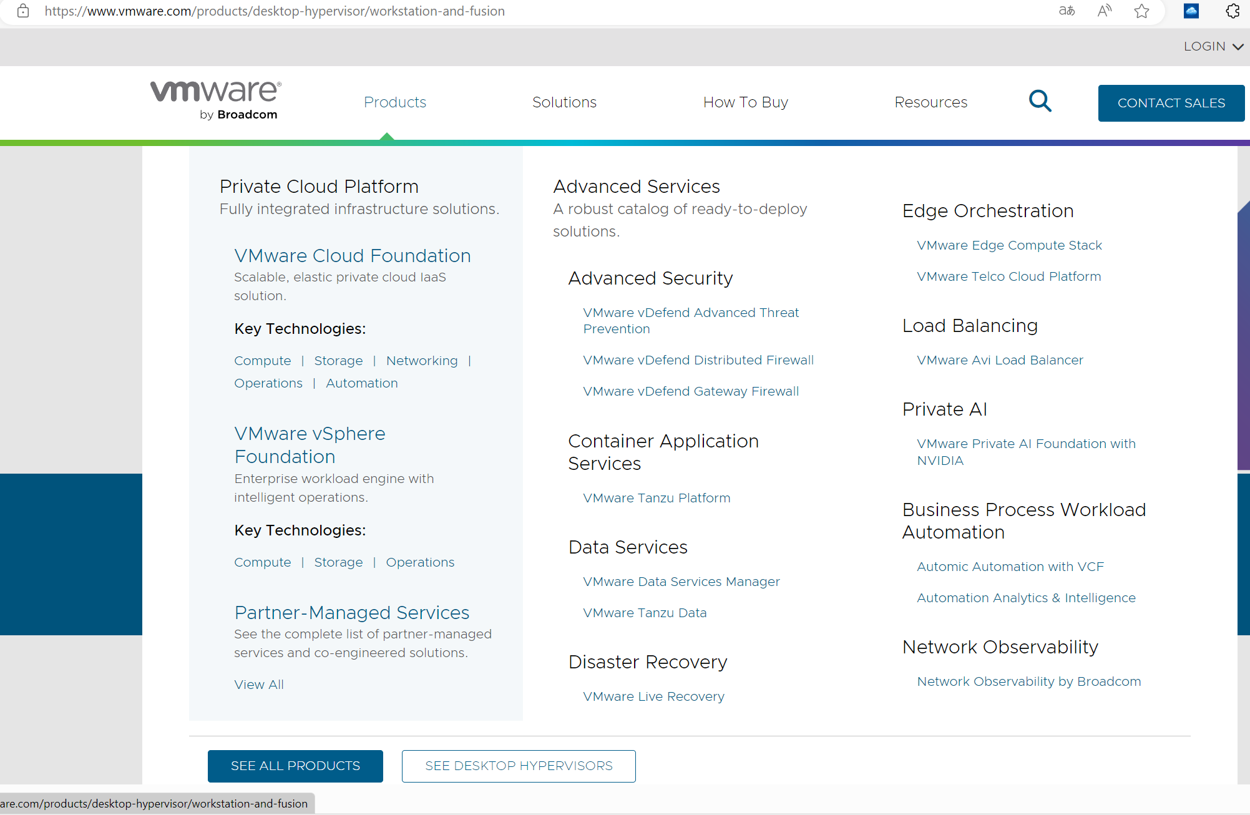
Task: Click the translate page icon
Action: tap(1067, 11)
